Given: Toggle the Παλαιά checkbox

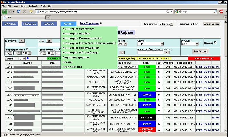Looking at the screenshot, I should (215, 43).
